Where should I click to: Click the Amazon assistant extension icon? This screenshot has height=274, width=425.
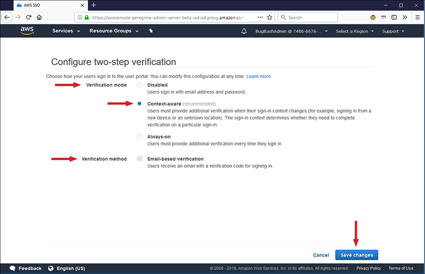pyautogui.click(x=384, y=17)
